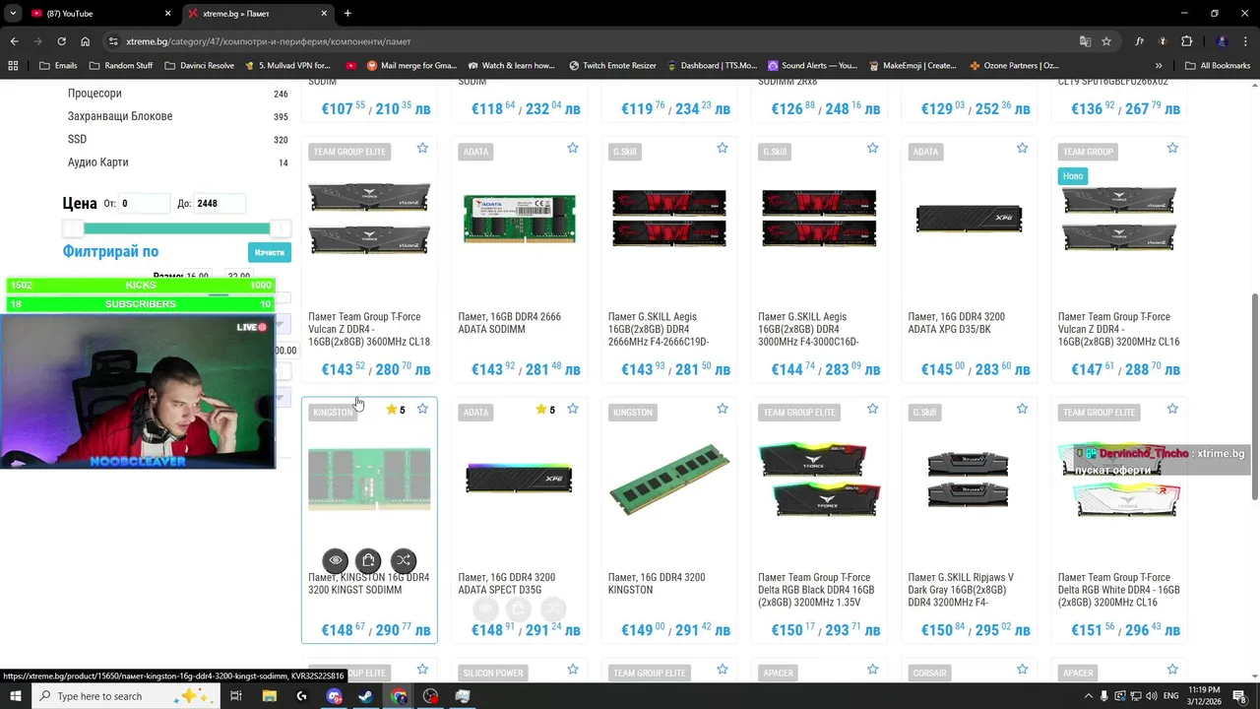Toggle favorite star on G.SKILL Aegis 2666MHz card
Screen dimensions: 1260x709
723,148
